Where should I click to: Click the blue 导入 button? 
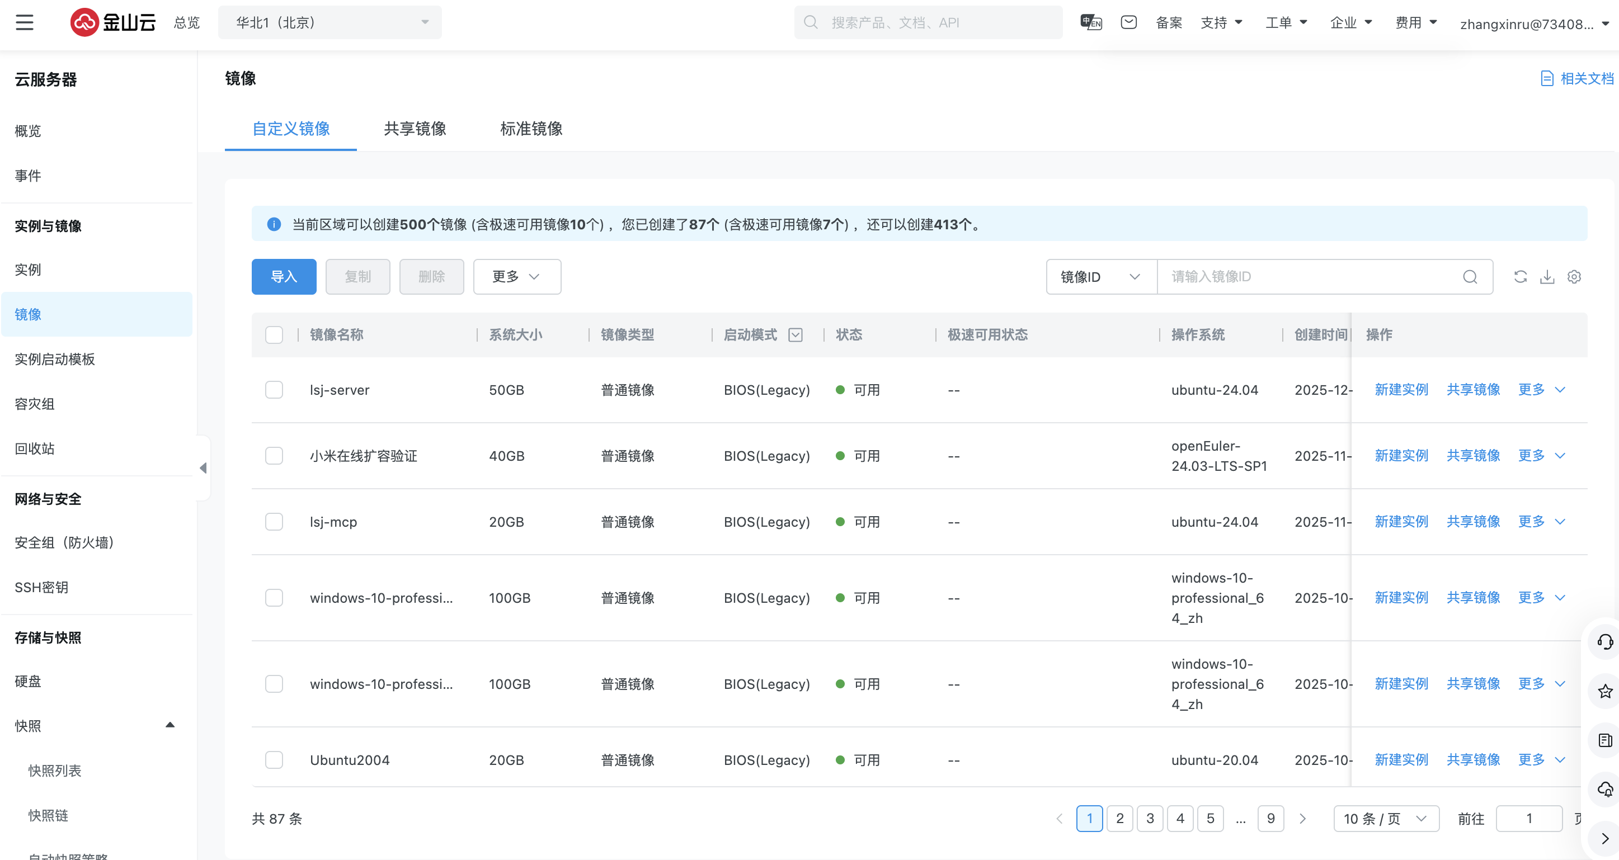coord(284,276)
